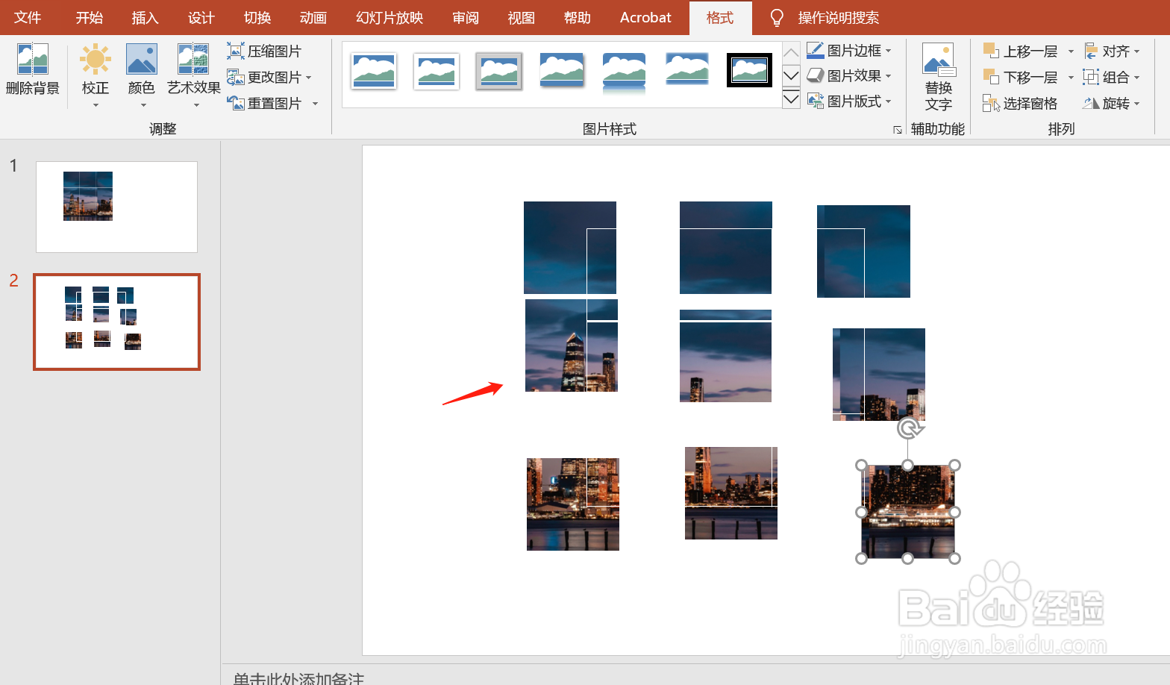Switch to the Insert (插入) tab
The image size is (1170, 685).
click(x=145, y=17)
